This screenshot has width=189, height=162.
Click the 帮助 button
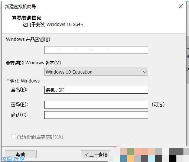(21, 154)
